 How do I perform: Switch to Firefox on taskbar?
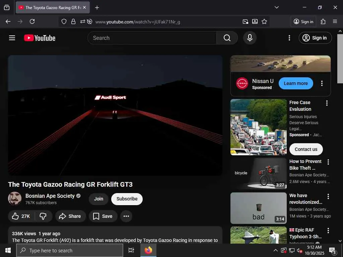[x=148, y=250]
